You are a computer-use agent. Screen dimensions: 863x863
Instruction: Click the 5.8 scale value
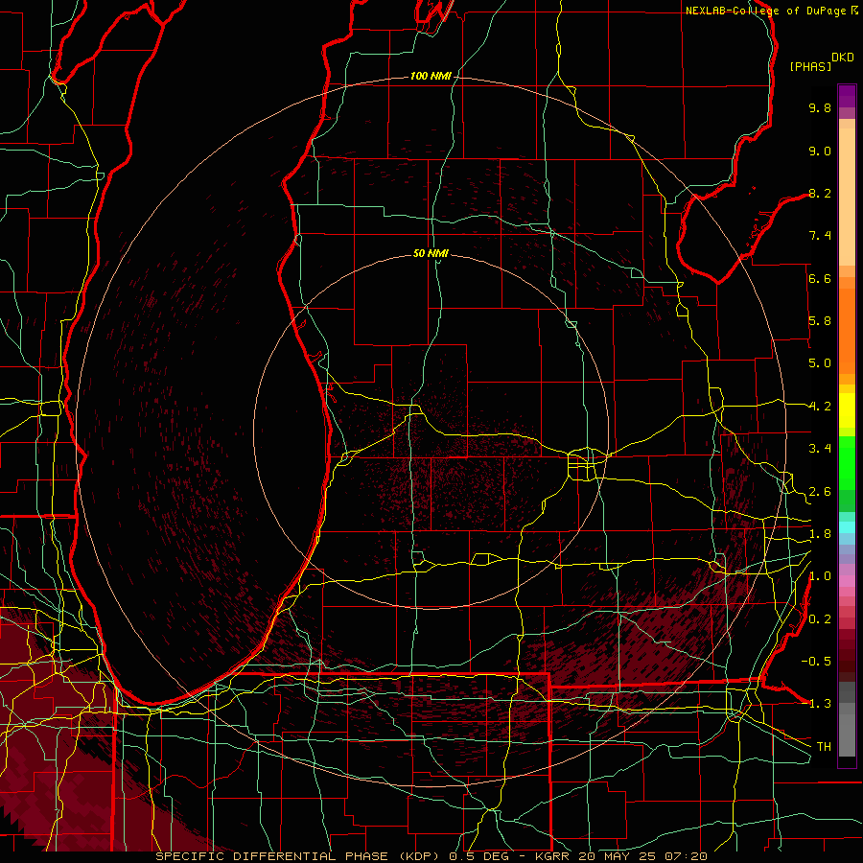(x=820, y=321)
